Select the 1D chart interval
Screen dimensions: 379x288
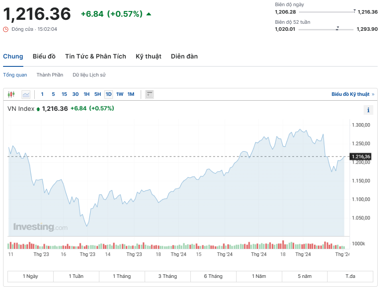pos(108,94)
